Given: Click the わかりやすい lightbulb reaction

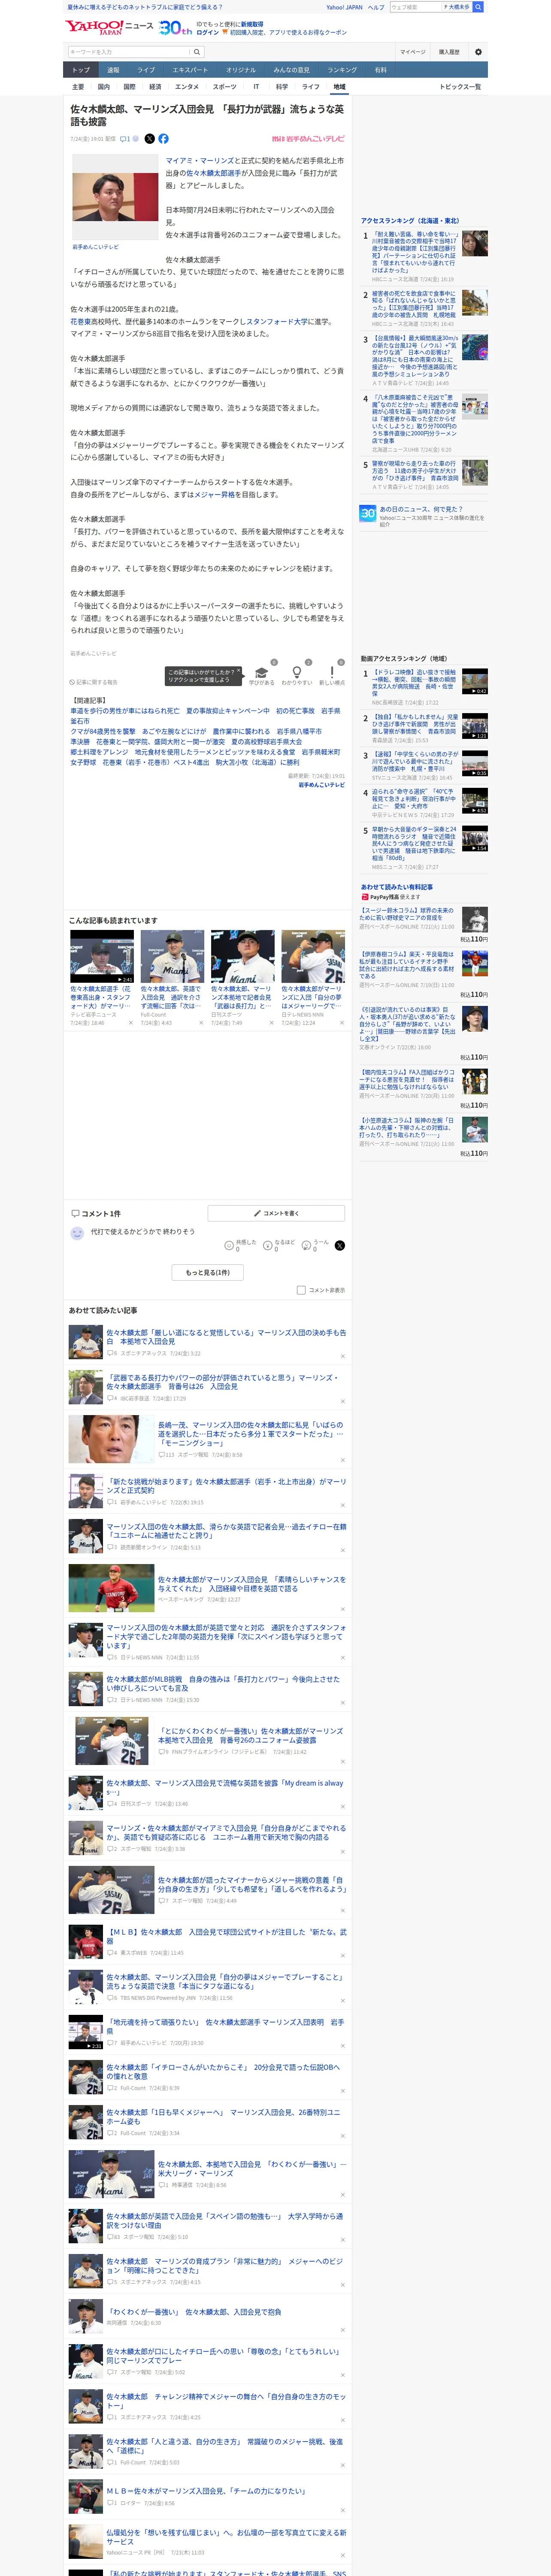Looking at the screenshot, I should [x=296, y=676].
